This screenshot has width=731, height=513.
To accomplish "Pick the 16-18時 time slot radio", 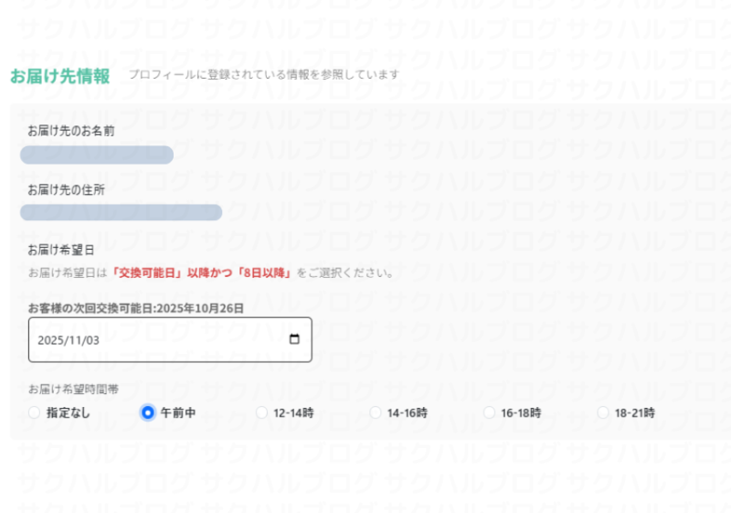I will pos(489,412).
